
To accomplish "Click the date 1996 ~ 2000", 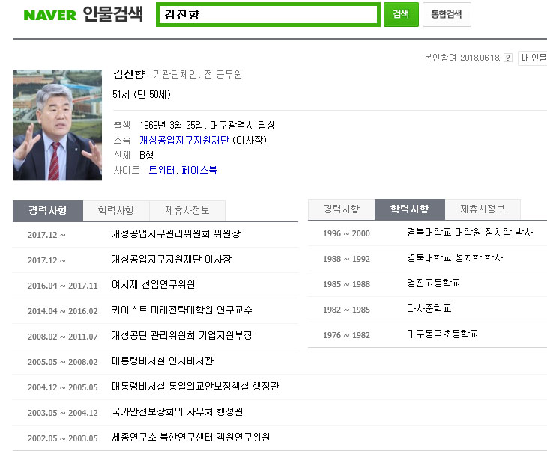I will [x=346, y=233].
